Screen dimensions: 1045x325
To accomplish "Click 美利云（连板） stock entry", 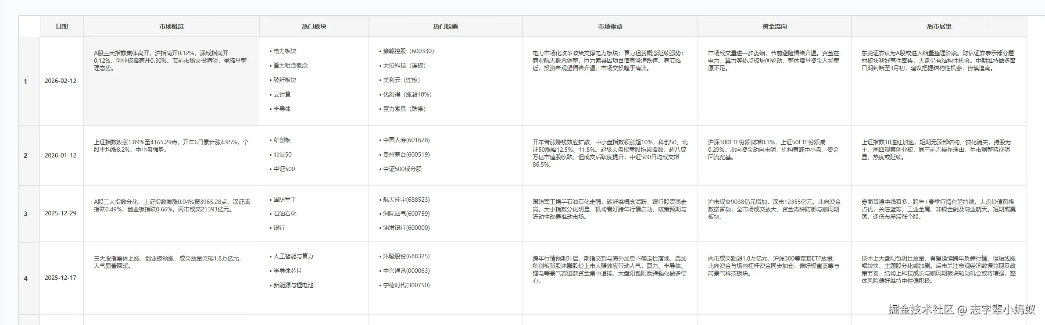I will (x=400, y=80).
